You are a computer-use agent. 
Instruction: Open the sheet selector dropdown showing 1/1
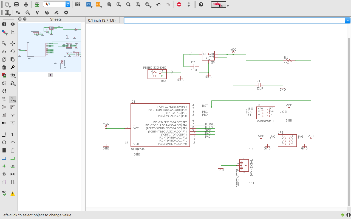[x=56, y=4]
